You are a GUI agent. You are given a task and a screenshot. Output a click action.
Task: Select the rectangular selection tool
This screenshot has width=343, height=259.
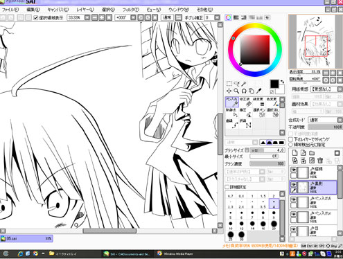point(229,83)
